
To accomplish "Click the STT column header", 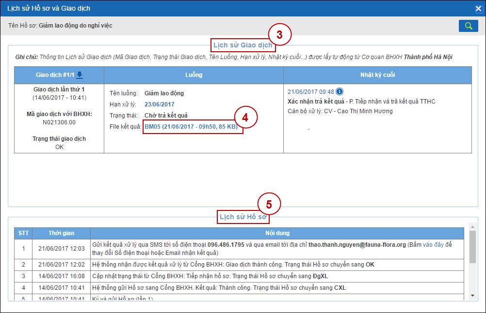I will (x=23, y=233).
